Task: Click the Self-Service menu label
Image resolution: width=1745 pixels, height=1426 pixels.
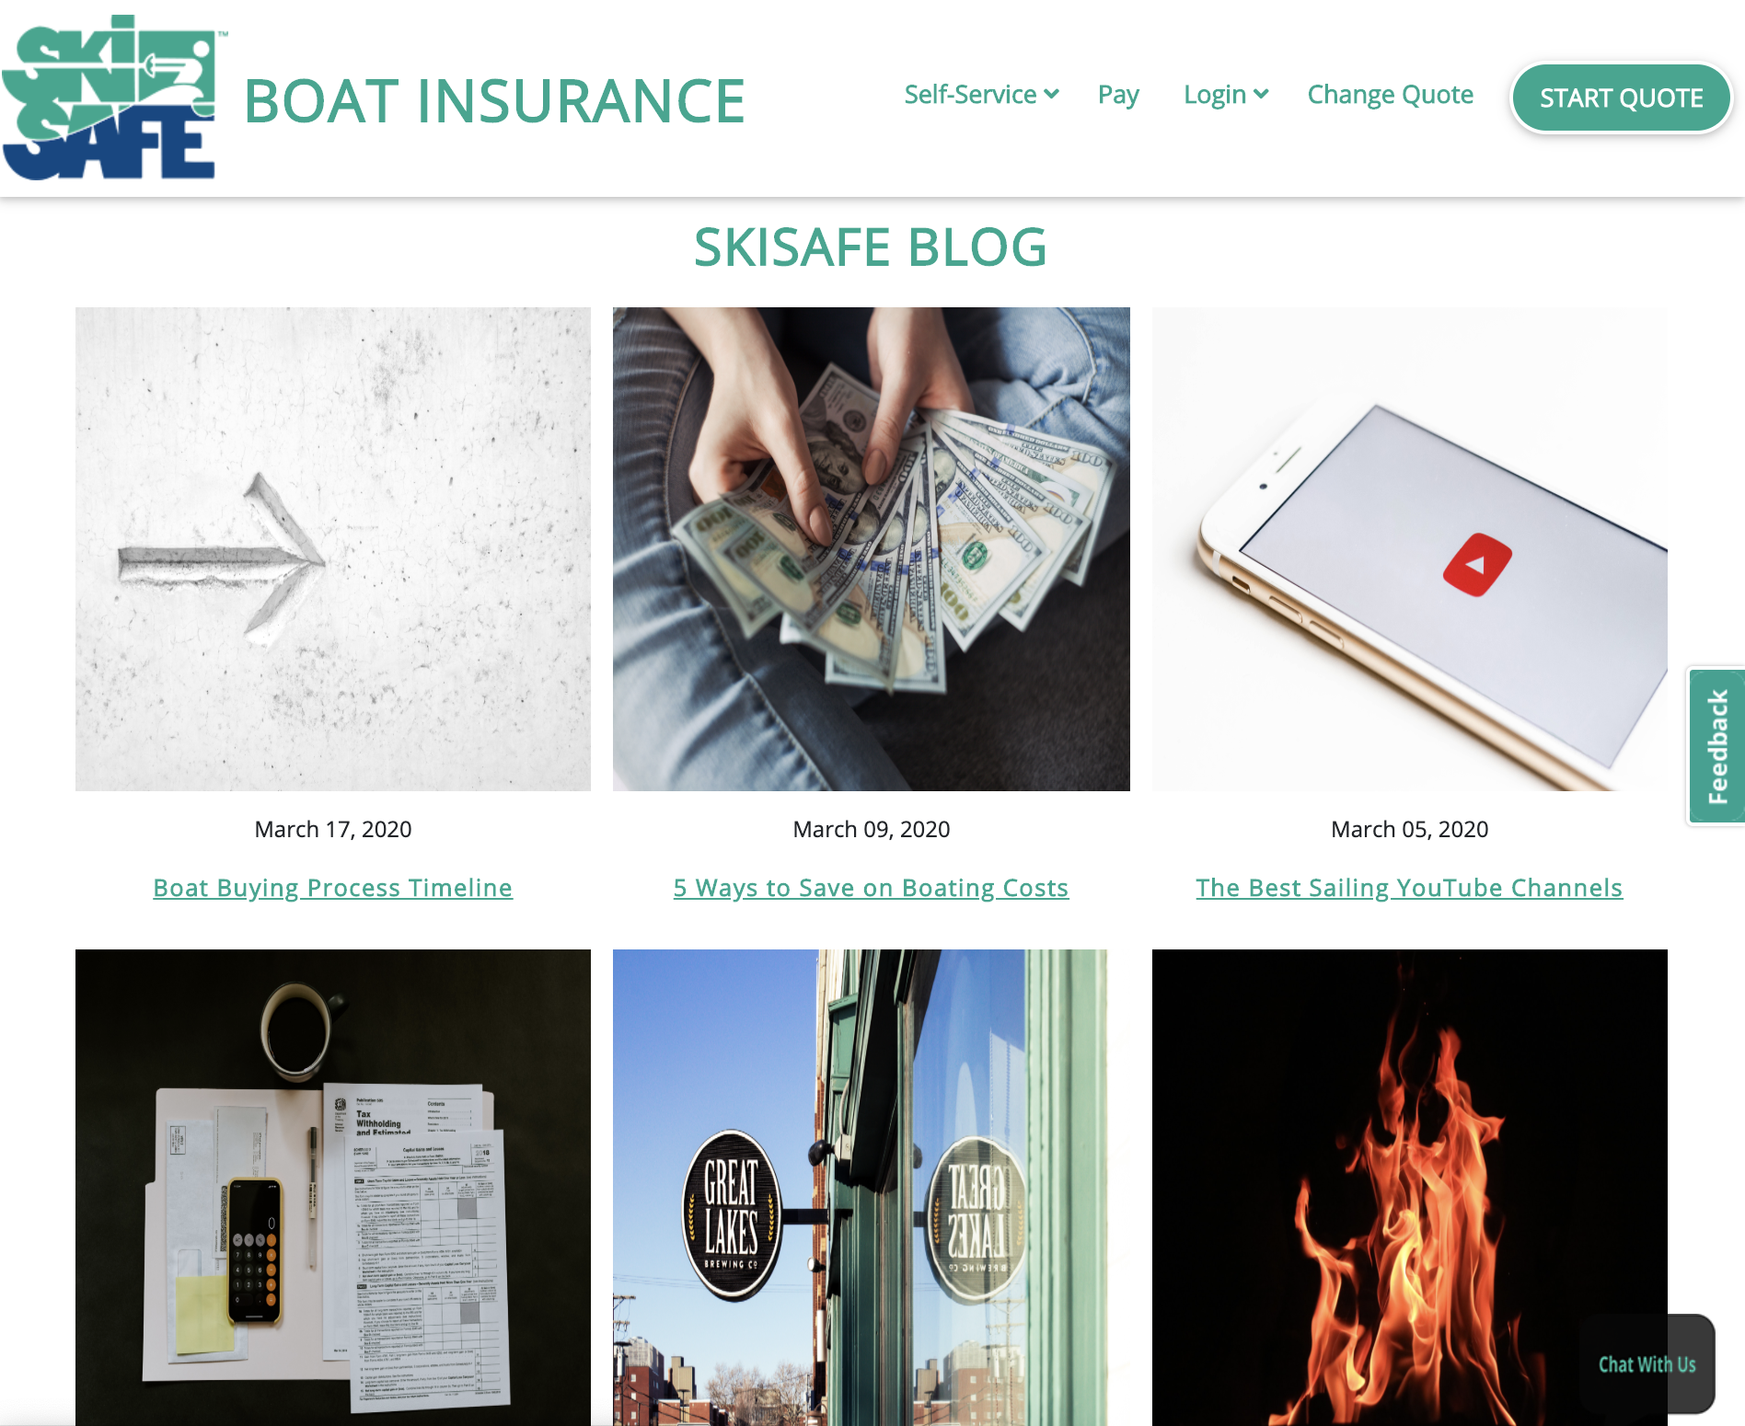Action: [970, 95]
